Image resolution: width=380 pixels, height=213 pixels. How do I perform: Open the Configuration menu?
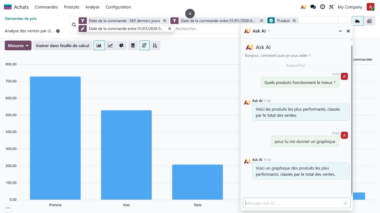[x=118, y=7]
